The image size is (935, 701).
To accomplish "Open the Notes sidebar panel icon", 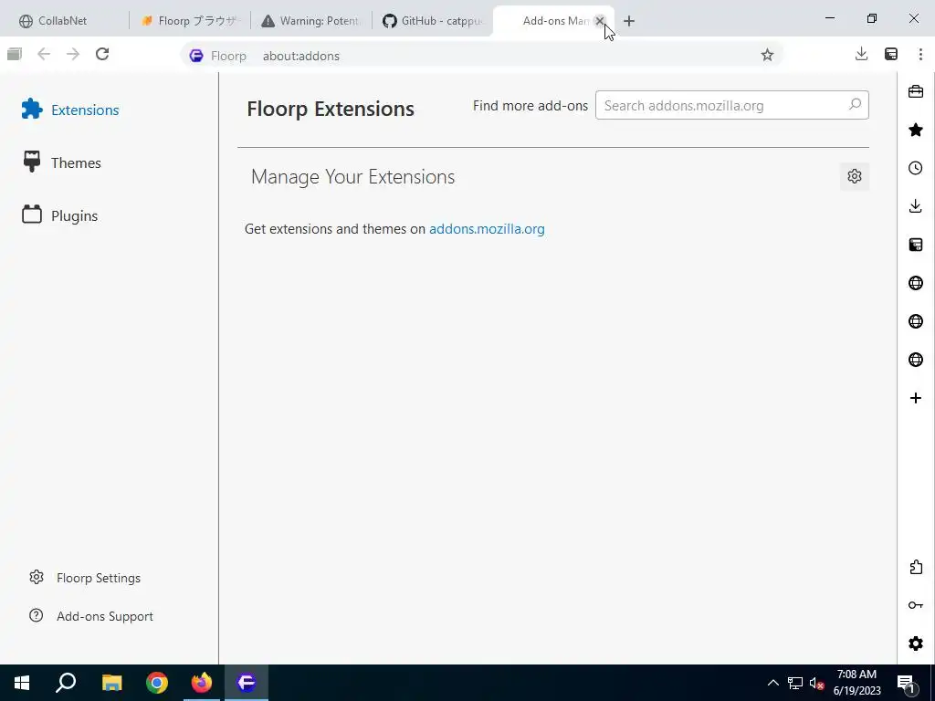I will [x=916, y=245].
